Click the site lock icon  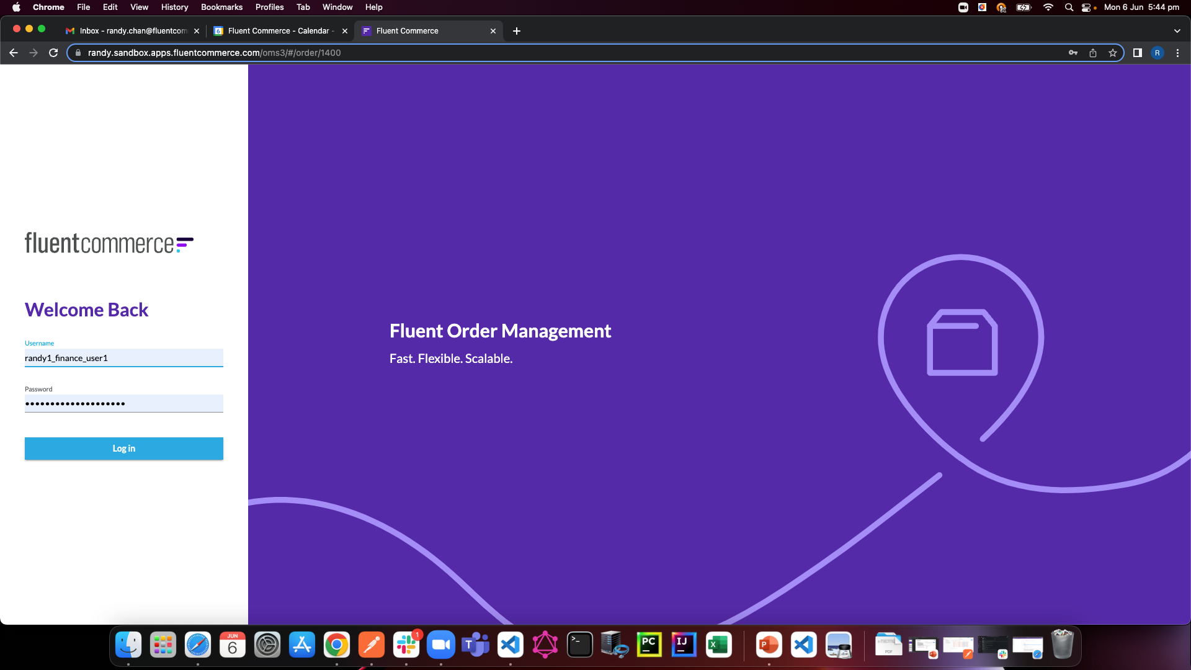(x=78, y=53)
